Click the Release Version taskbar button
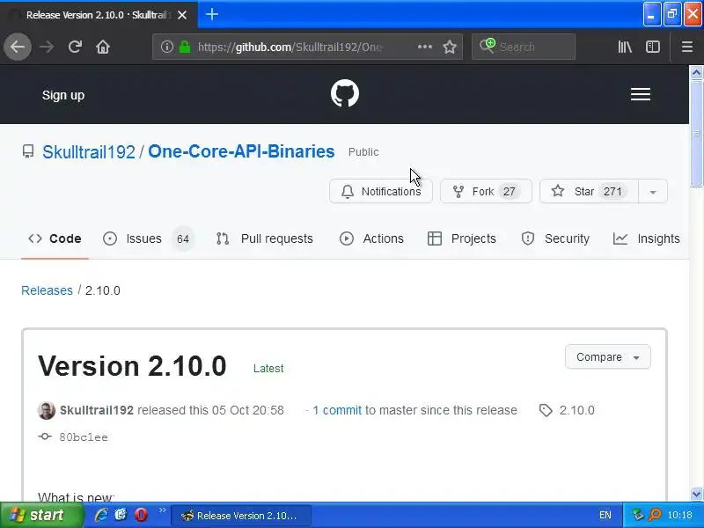 (241, 516)
